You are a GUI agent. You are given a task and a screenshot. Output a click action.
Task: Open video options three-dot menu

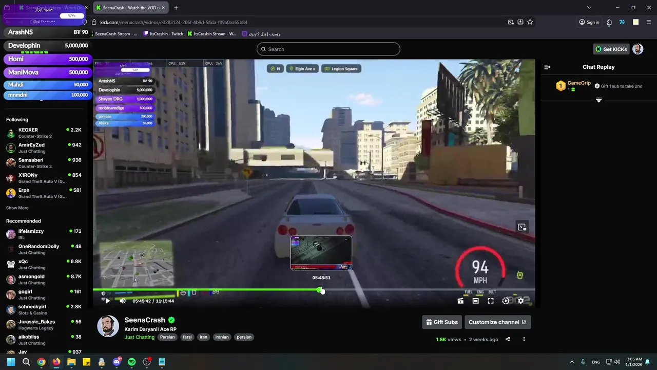(x=524, y=339)
